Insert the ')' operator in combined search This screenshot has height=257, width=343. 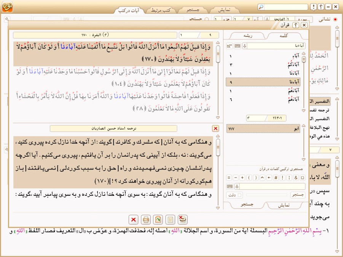tap(256, 178)
